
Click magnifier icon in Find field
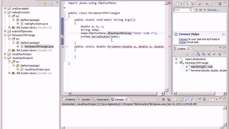[x=191, y=10]
